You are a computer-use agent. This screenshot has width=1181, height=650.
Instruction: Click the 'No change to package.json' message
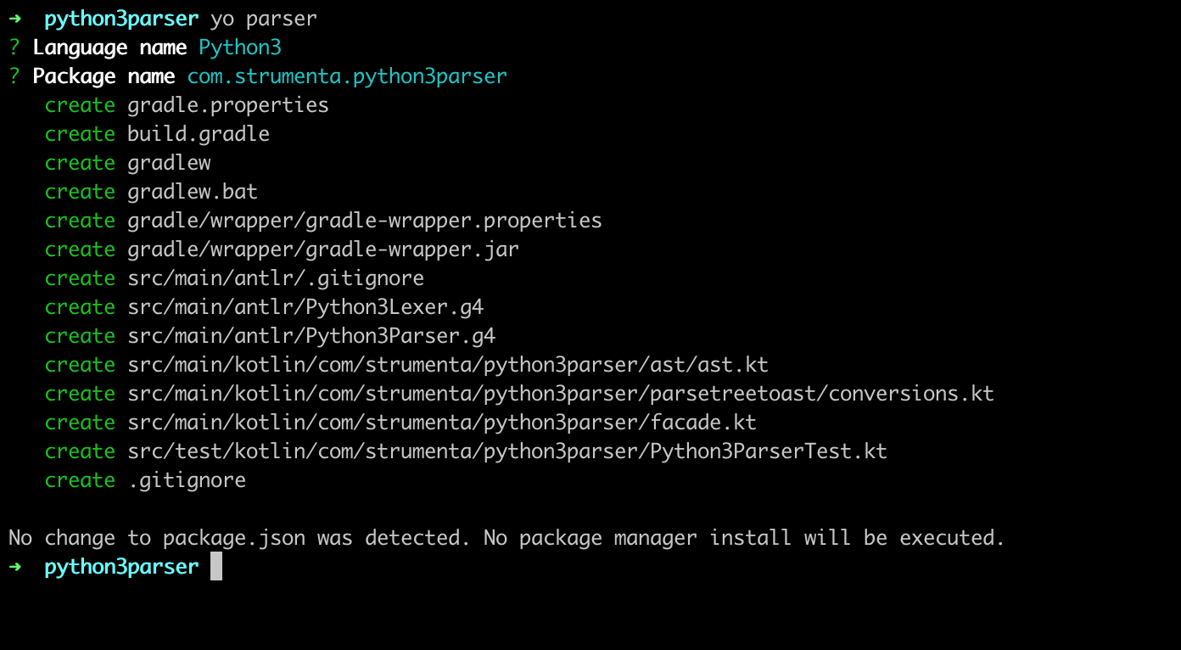pyautogui.click(x=507, y=538)
